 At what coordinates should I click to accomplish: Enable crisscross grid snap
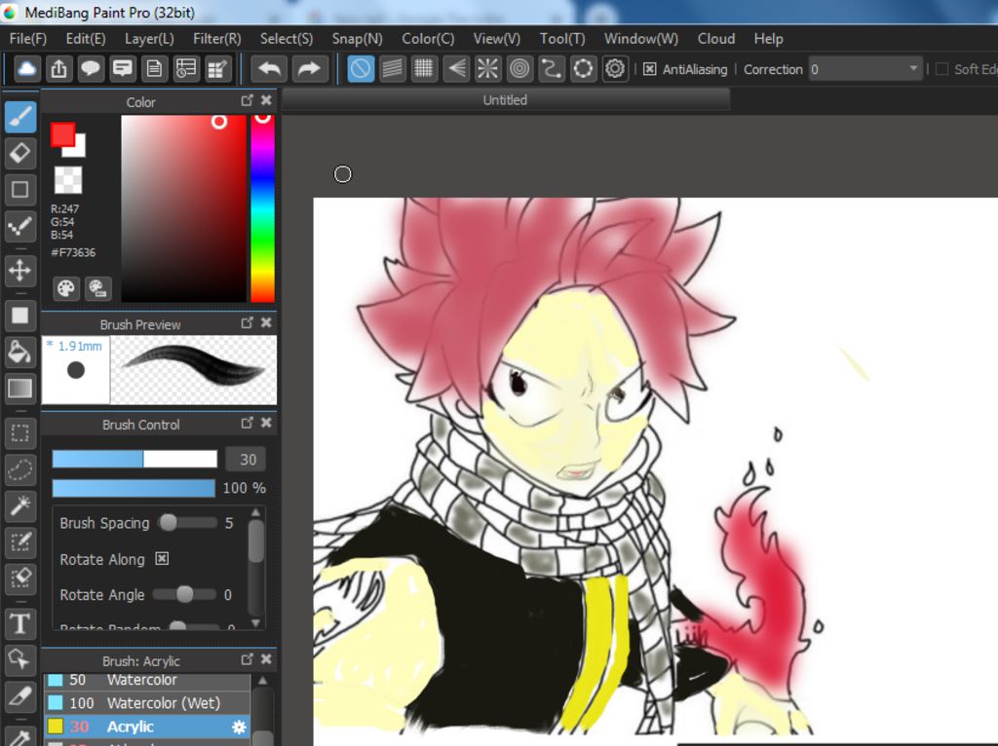click(x=424, y=69)
